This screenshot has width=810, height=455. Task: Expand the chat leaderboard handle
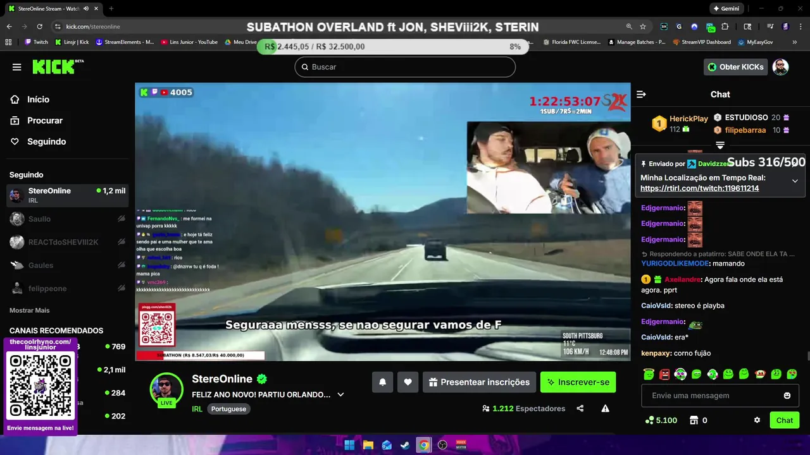click(720, 145)
